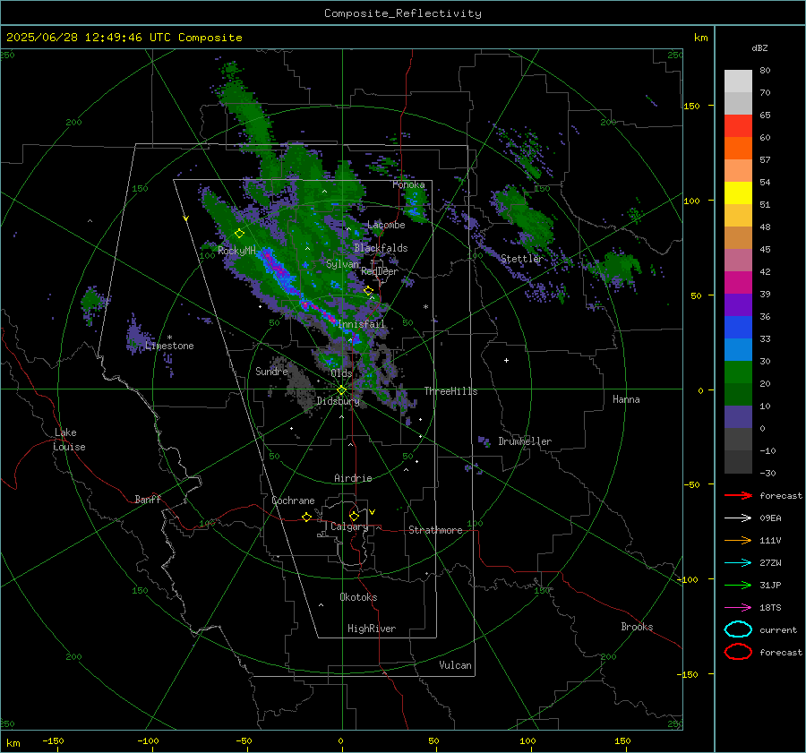This screenshot has height=753, width=806.
Task: Click the orange 111V arrow icon
Action: pyautogui.click(x=738, y=540)
